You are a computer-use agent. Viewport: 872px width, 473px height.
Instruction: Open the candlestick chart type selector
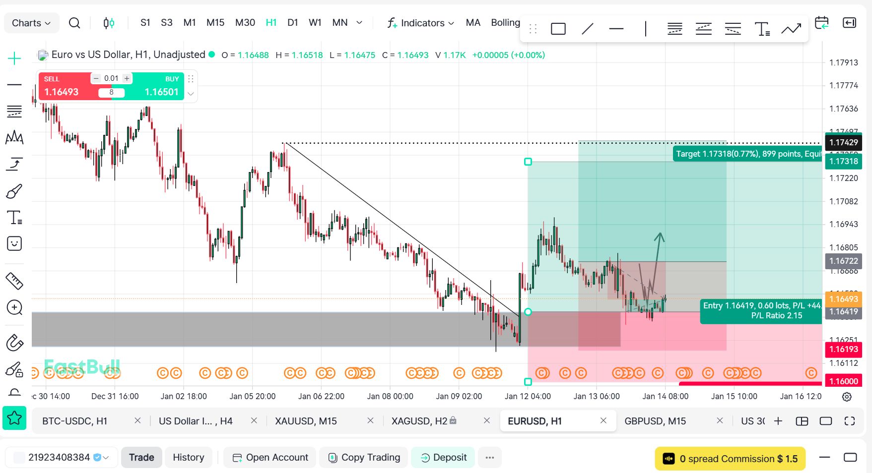point(109,23)
